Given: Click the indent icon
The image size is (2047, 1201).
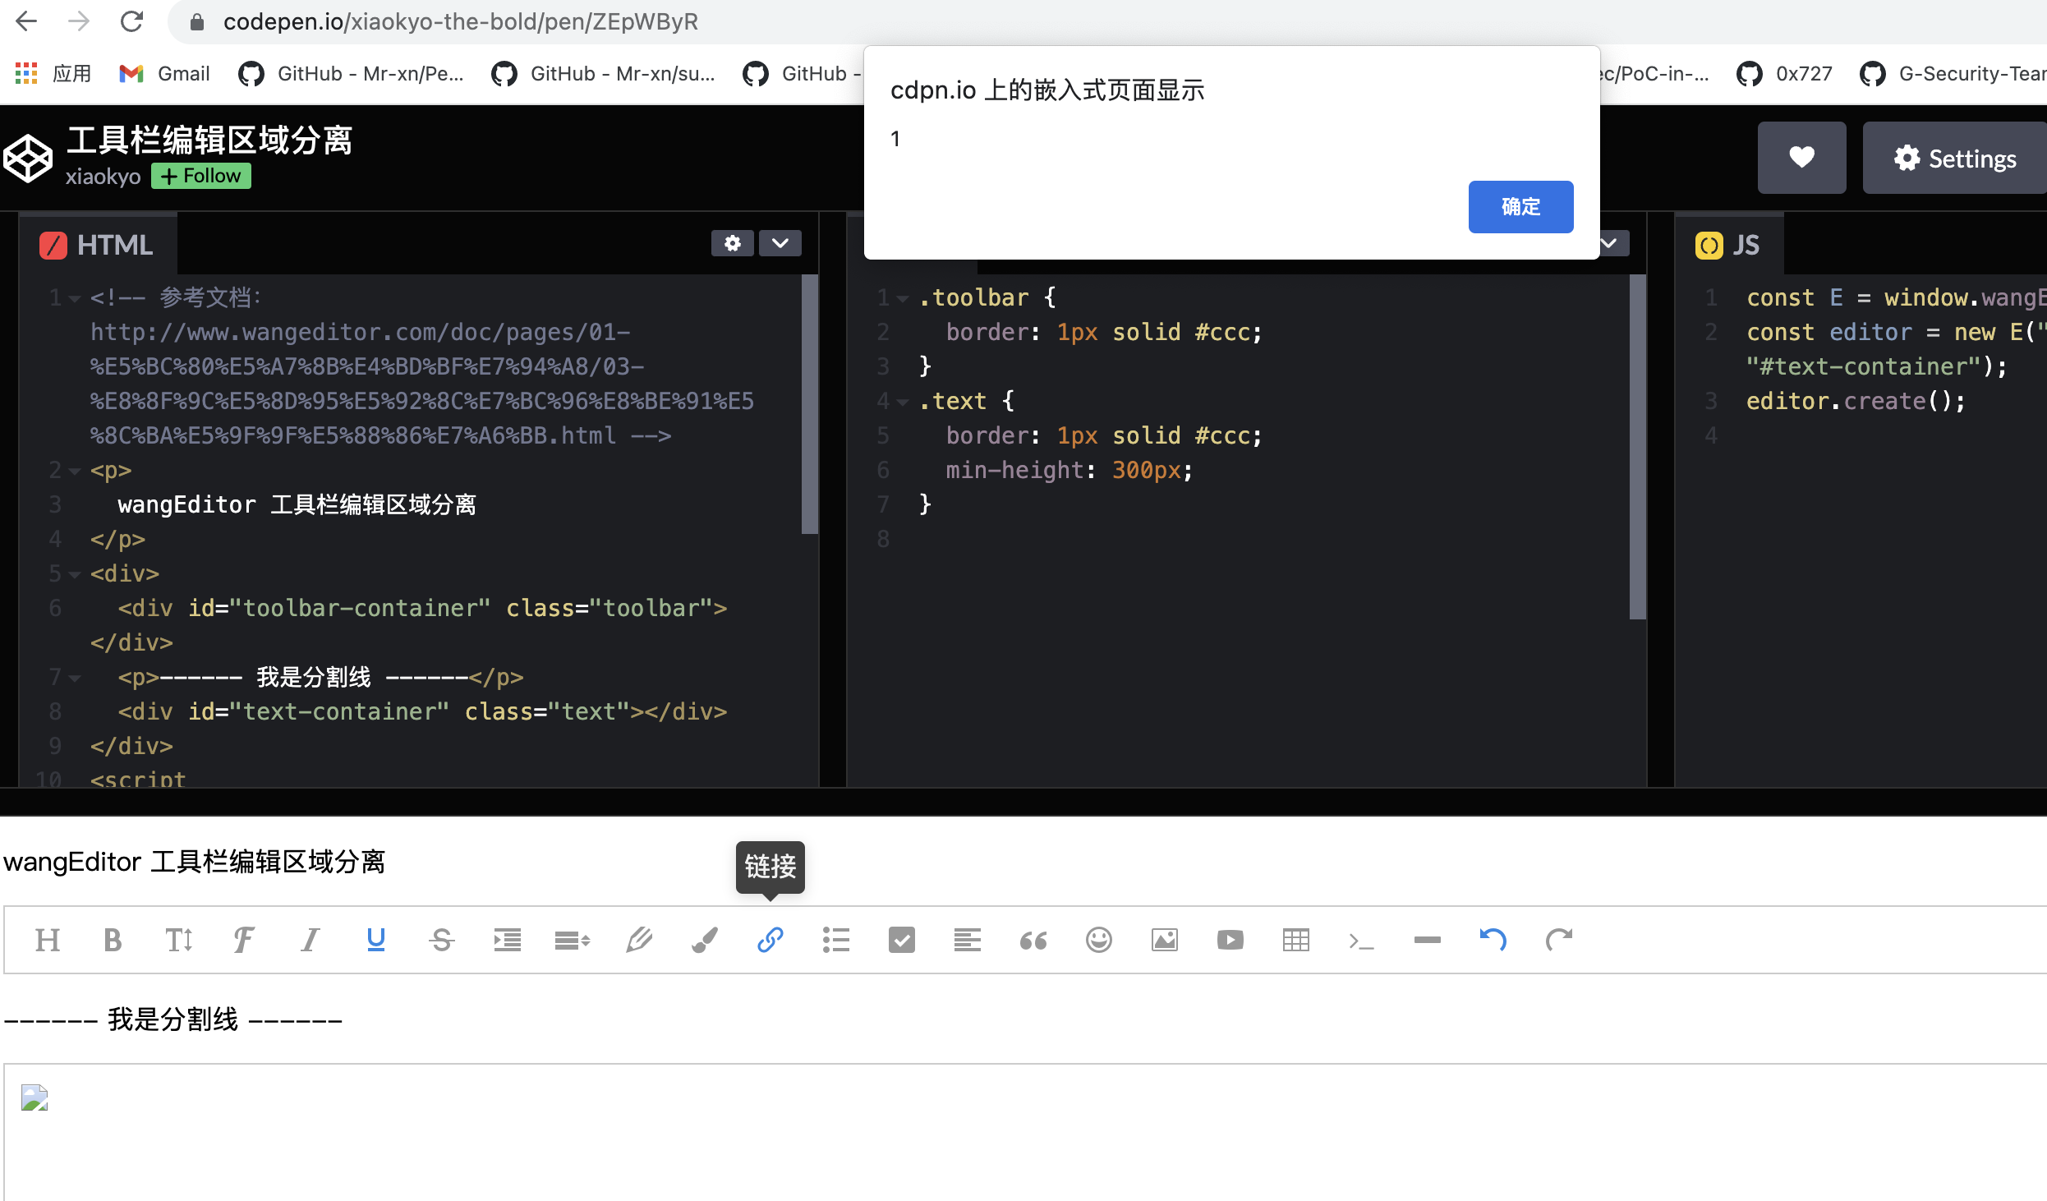Looking at the screenshot, I should click(508, 940).
